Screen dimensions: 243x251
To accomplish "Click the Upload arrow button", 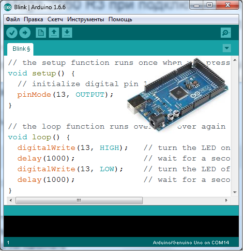I will (x=25, y=33).
